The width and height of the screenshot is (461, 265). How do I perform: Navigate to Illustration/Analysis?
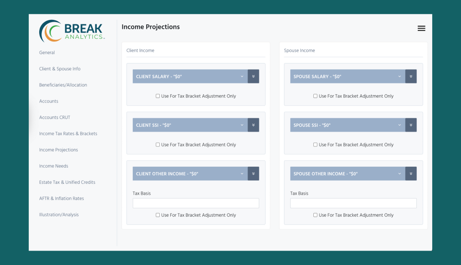(59, 215)
